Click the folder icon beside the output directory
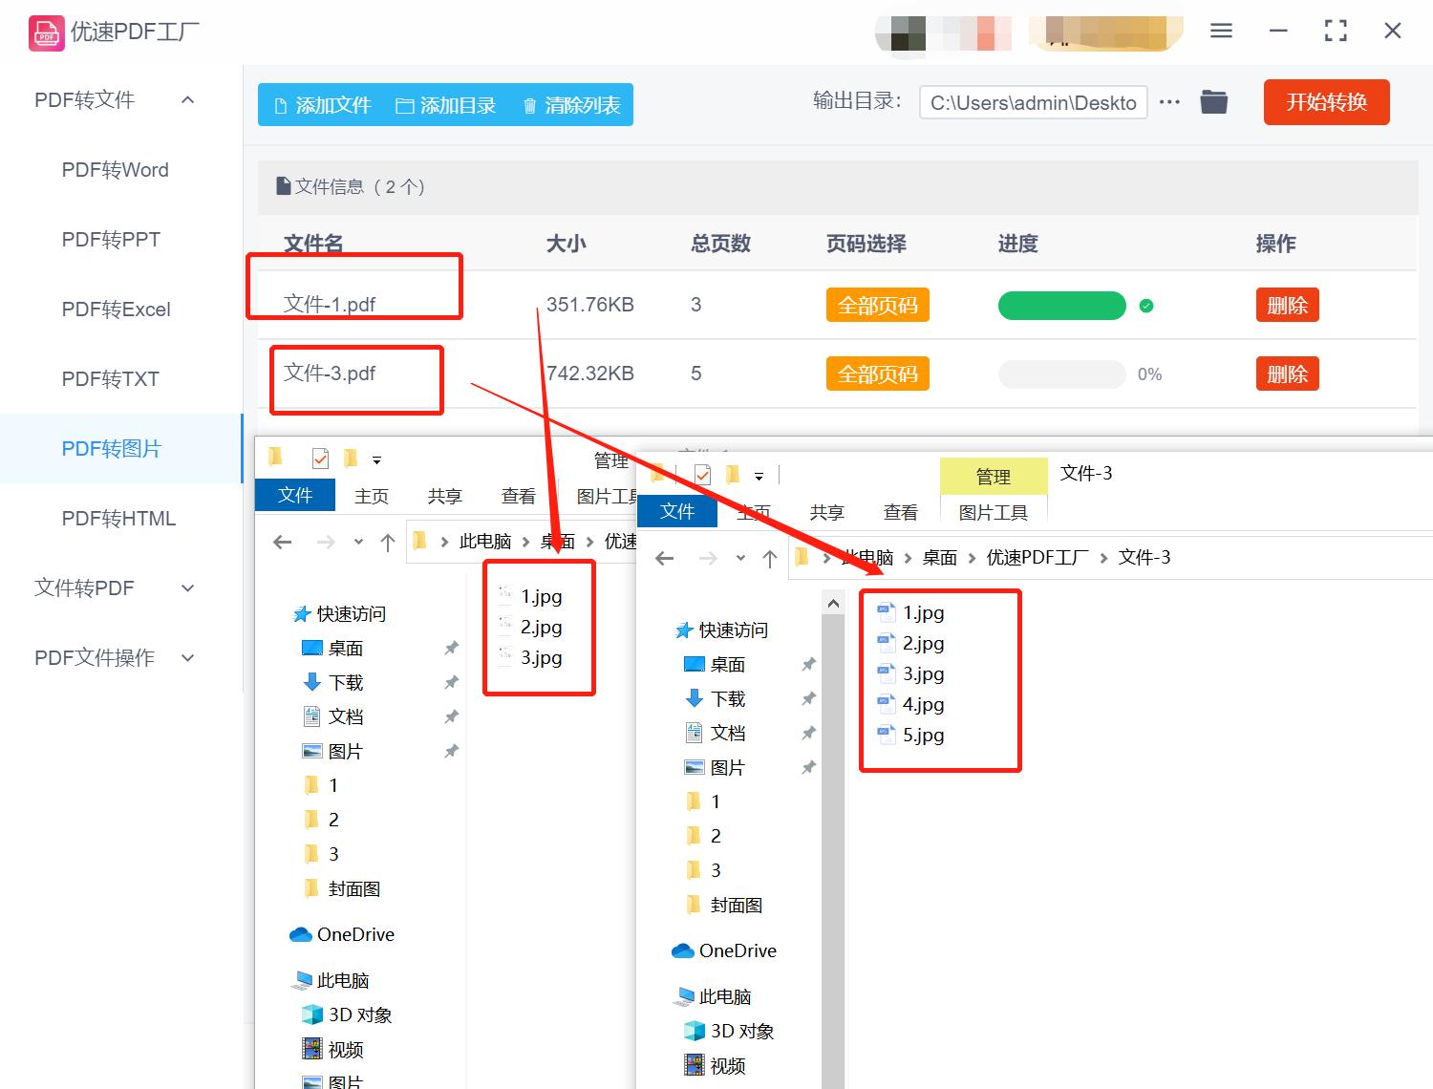Image resolution: width=1433 pixels, height=1089 pixels. 1213,101
